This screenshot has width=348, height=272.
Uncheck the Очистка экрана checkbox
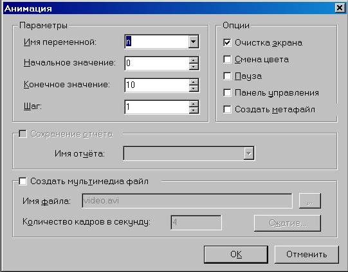227,42
